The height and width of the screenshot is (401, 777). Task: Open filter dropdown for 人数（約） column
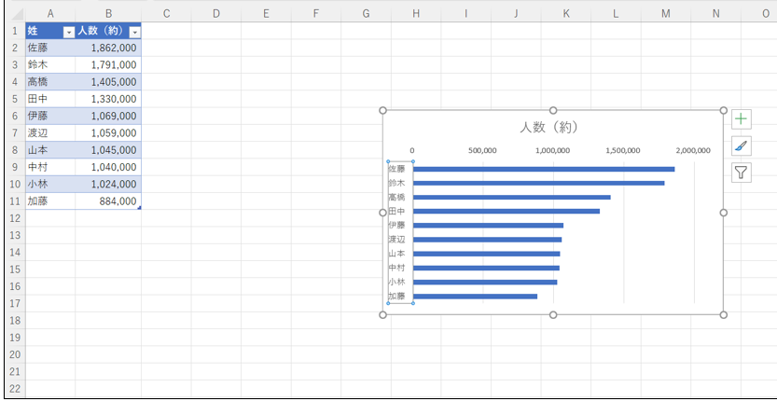coord(134,33)
